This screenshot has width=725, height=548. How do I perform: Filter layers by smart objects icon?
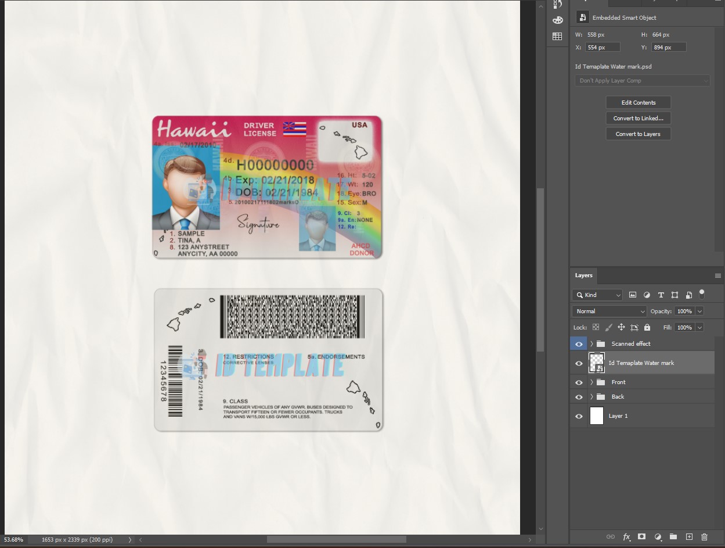point(688,295)
